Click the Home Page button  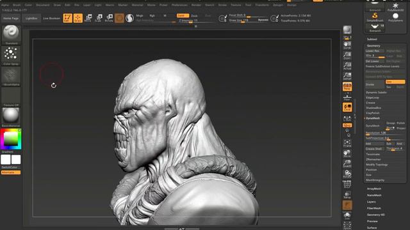coord(11,19)
